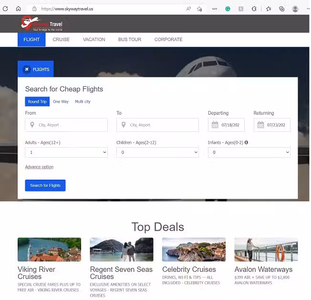Click the Viking River Cruises thumbnail image
311x300 pixels.
point(50,249)
